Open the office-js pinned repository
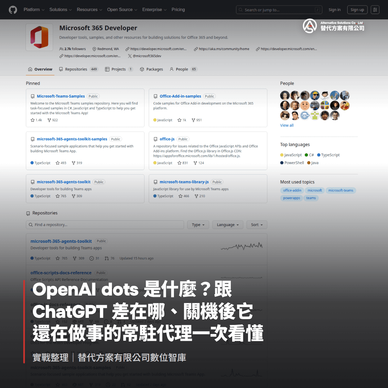Viewport: 388px width, 388px height. pyautogui.click(x=167, y=139)
